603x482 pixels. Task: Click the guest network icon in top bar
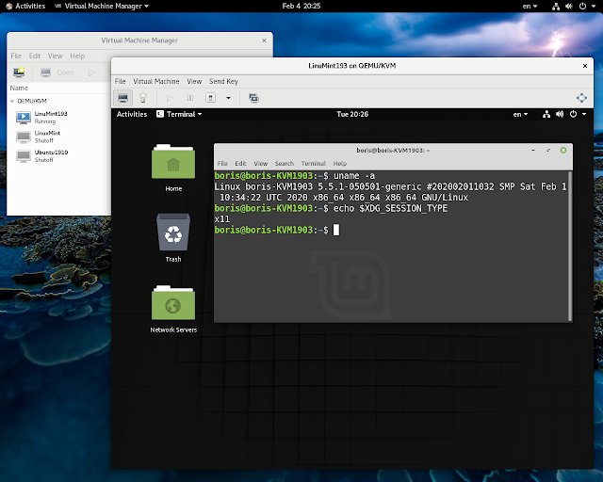pyautogui.click(x=546, y=114)
